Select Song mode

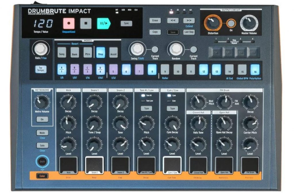(62, 52)
